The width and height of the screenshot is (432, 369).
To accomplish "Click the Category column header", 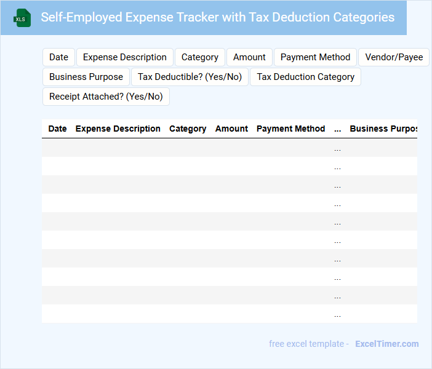I will (x=188, y=129).
